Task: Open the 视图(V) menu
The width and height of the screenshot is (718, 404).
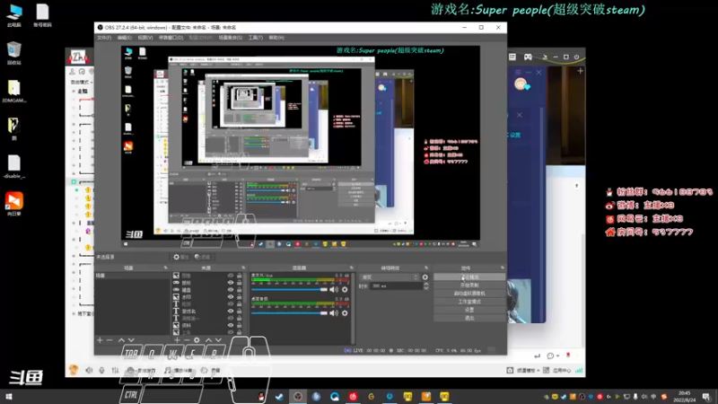Action: [x=145, y=38]
